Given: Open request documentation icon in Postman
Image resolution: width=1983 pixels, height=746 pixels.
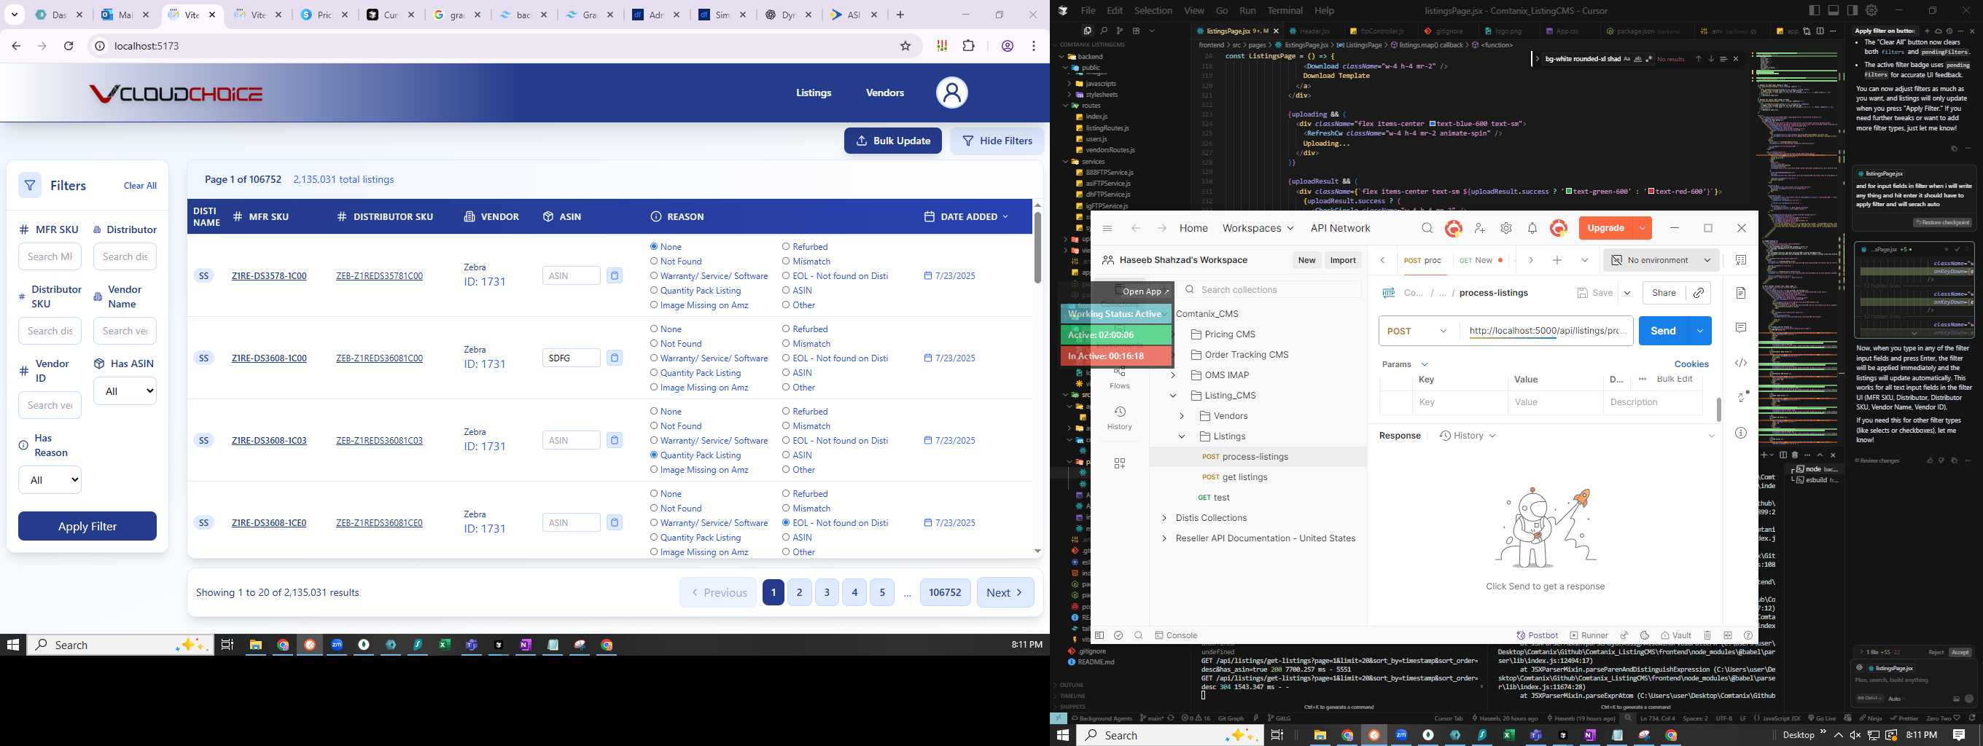Looking at the screenshot, I should coord(1740,292).
